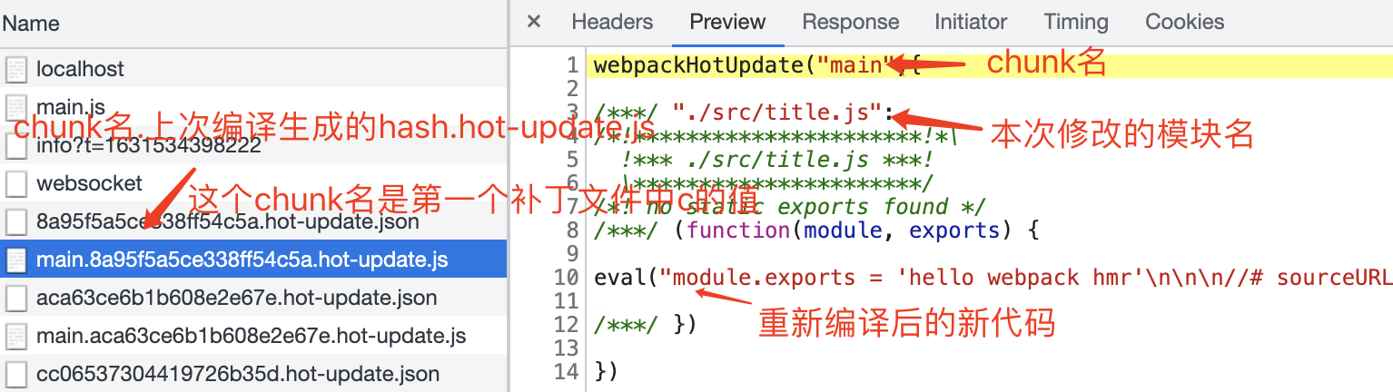Click line number 14 in preview gutter
This screenshot has width=1393, height=392.
point(565,372)
